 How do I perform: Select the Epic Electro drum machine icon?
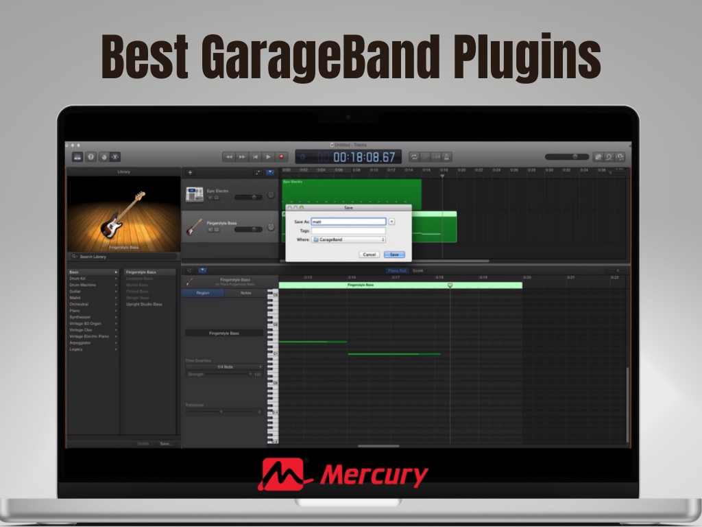tap(194, 194)
